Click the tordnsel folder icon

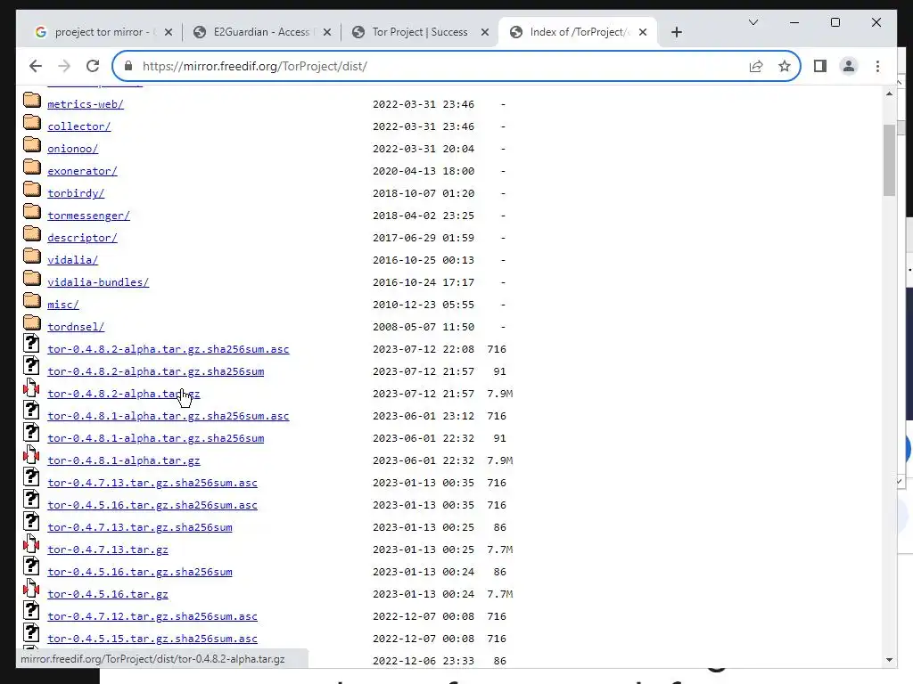point(32,322)
